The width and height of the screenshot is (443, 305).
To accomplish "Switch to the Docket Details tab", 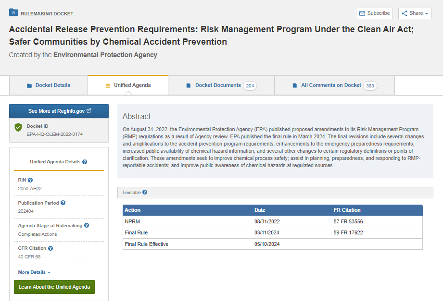I will [49, 85].
